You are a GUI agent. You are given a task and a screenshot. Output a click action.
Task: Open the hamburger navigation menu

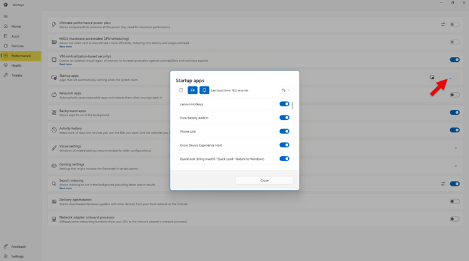click(6, 17)
